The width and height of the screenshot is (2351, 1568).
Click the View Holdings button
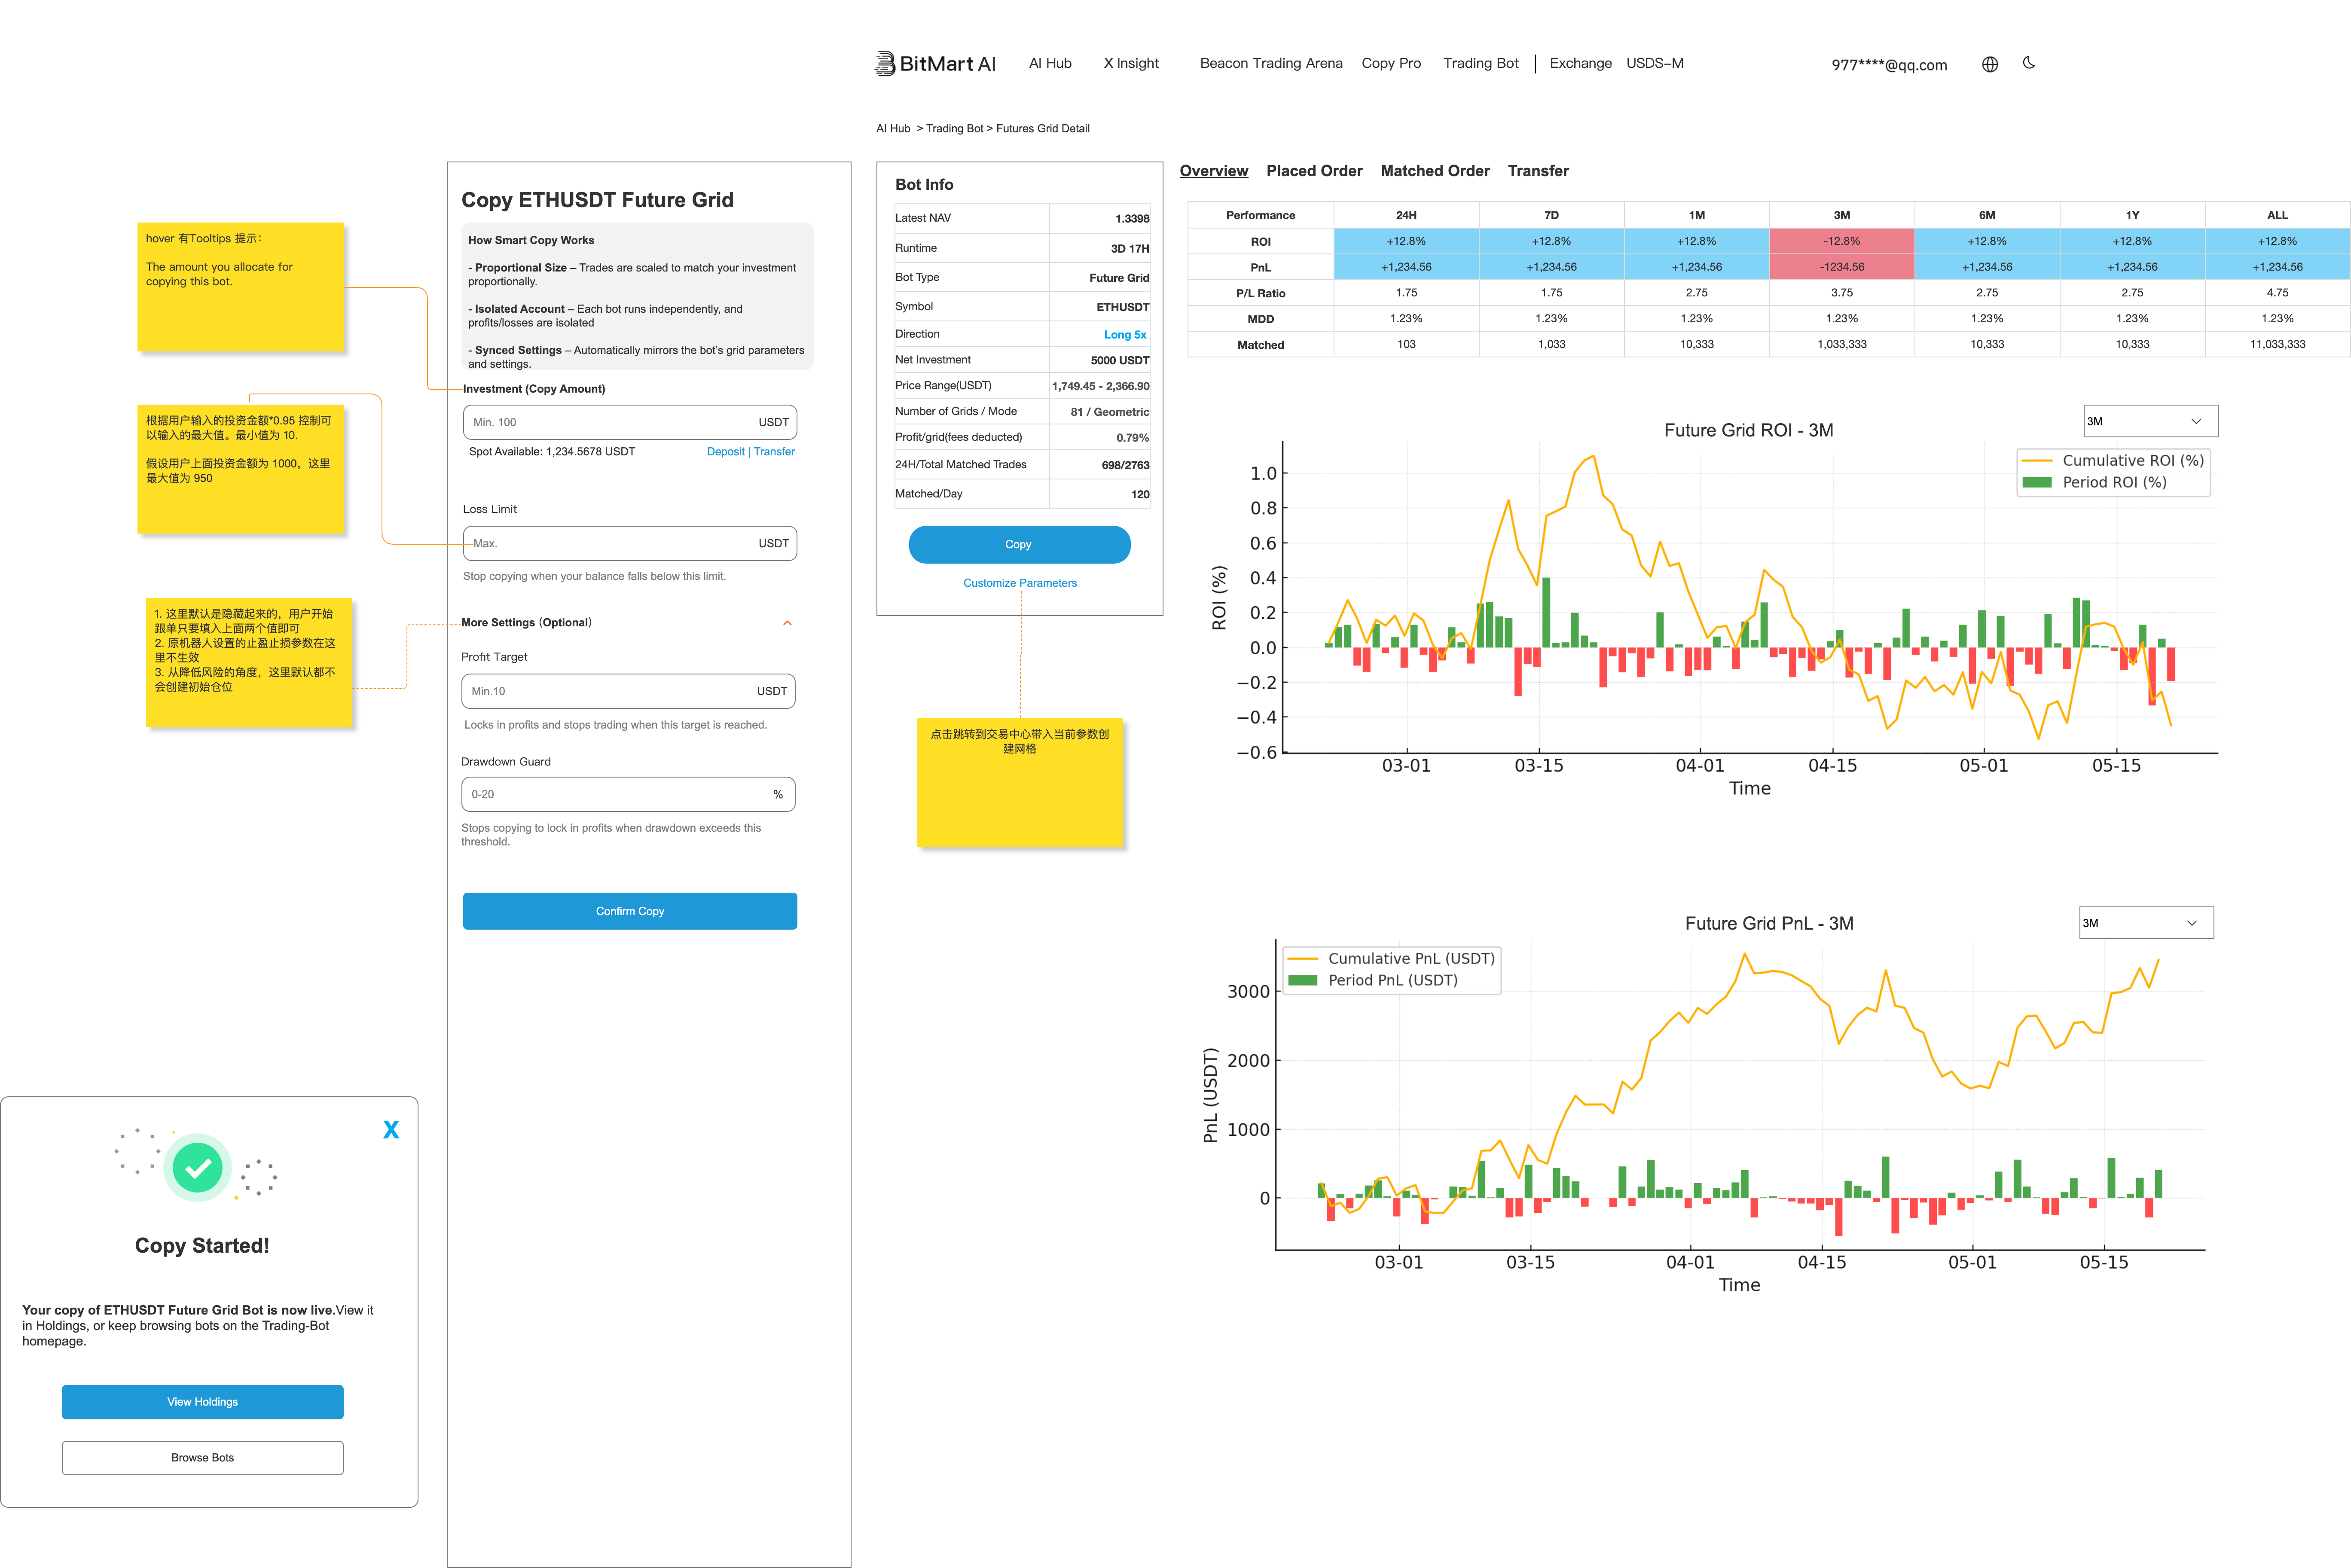point(203,1401)
